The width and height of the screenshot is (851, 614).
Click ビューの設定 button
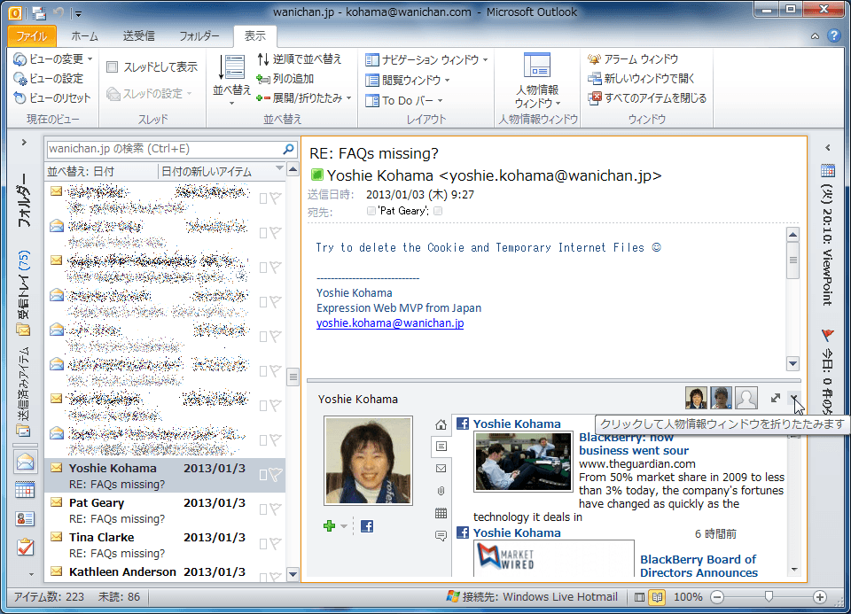pyautogui.click(x=49, y=79)
